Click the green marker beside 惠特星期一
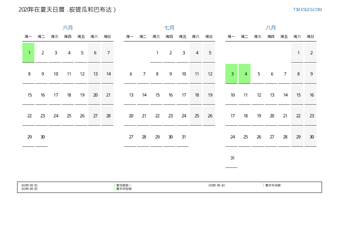Image resolution: width=339 pixels, height=239 pixels. tap(115, 185)
